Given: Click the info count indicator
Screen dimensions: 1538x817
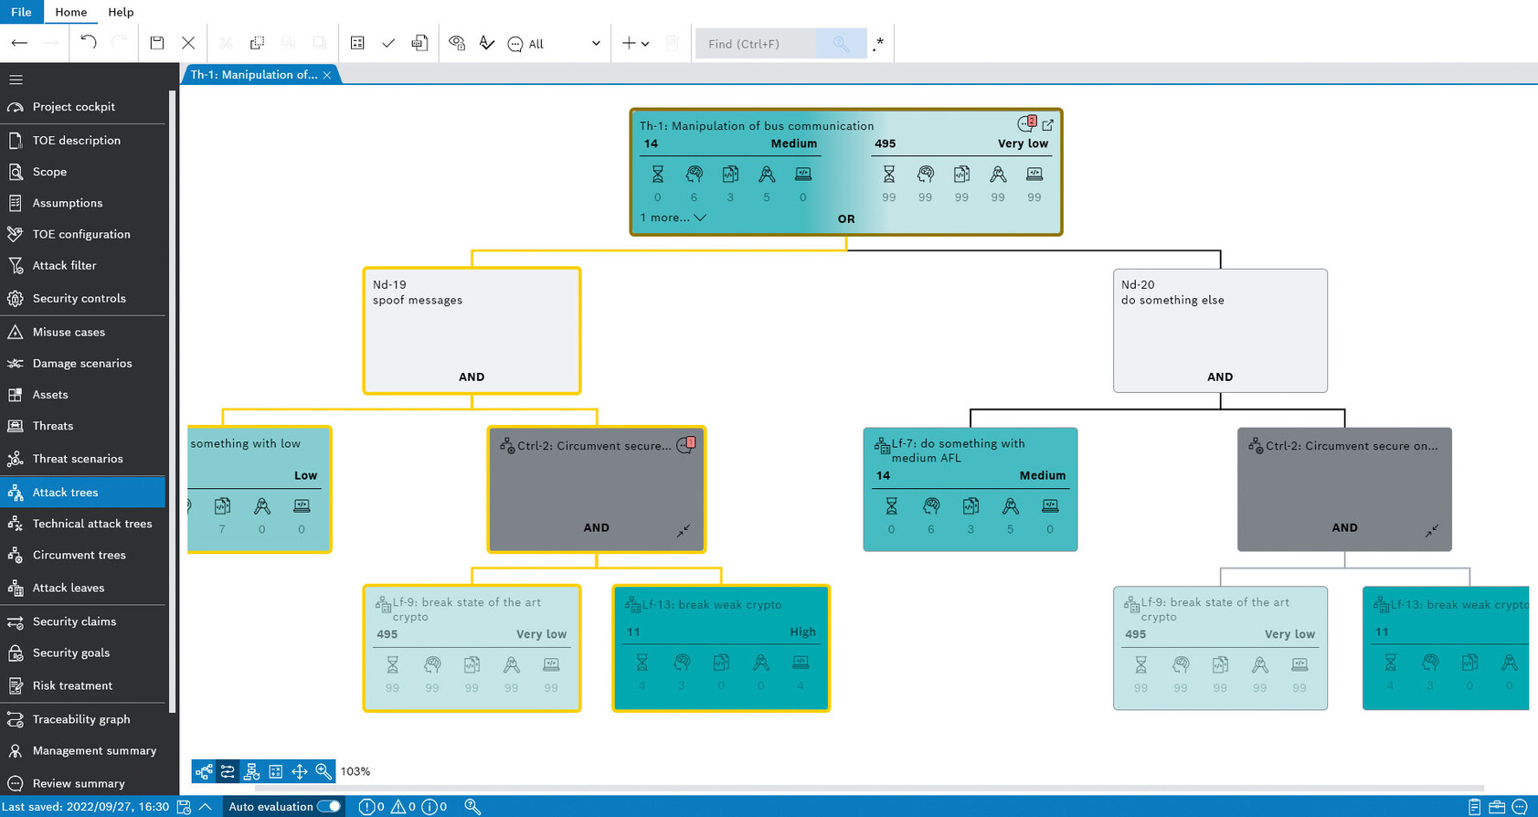Looking at the screenshot, I should (x=434, y=807).
